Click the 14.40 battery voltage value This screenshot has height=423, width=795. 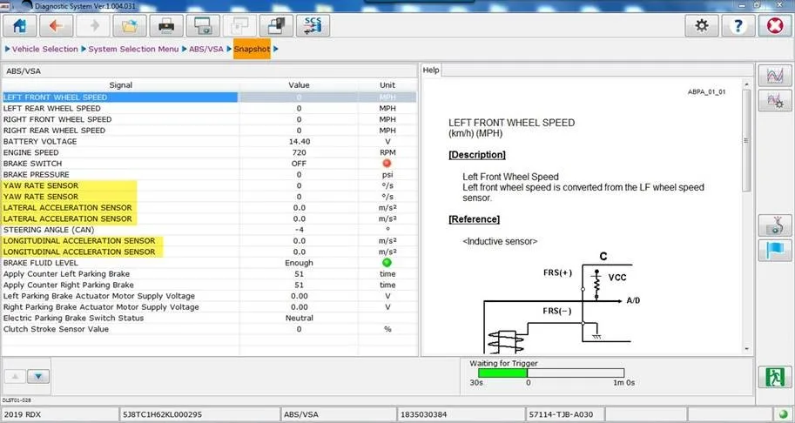300,142
